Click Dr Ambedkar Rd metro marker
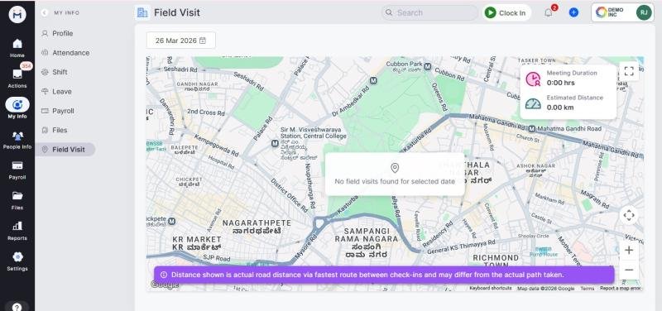Viewport: 662px width, 311px height. 373,80
